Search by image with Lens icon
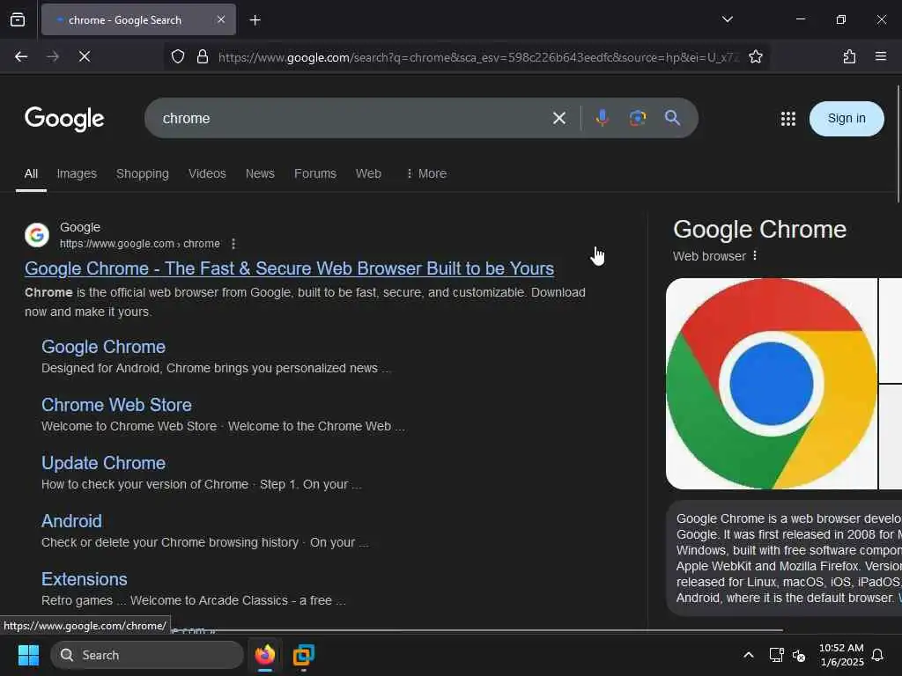This screenshot has height=676, width=902. [x=638, y=118]
